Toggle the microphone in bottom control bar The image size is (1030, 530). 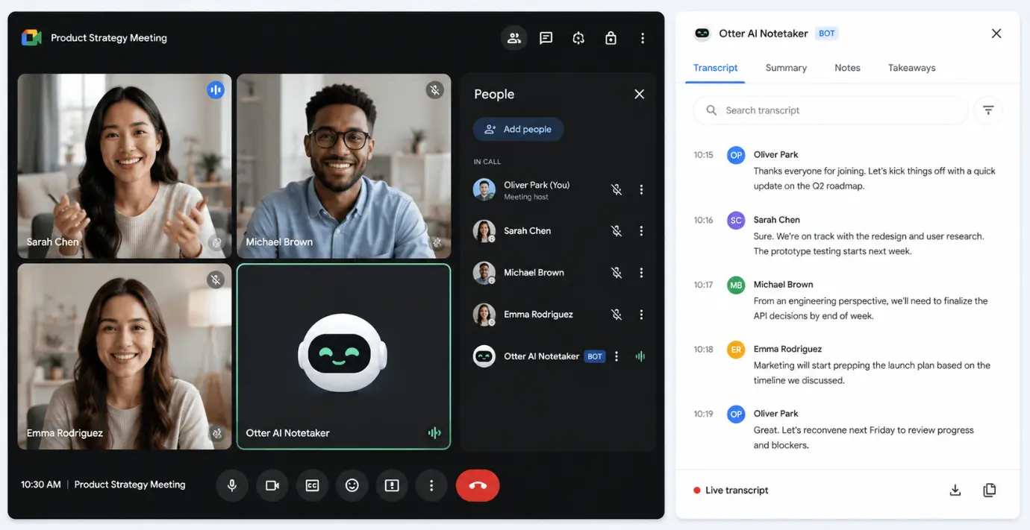[x=232, y=485]
